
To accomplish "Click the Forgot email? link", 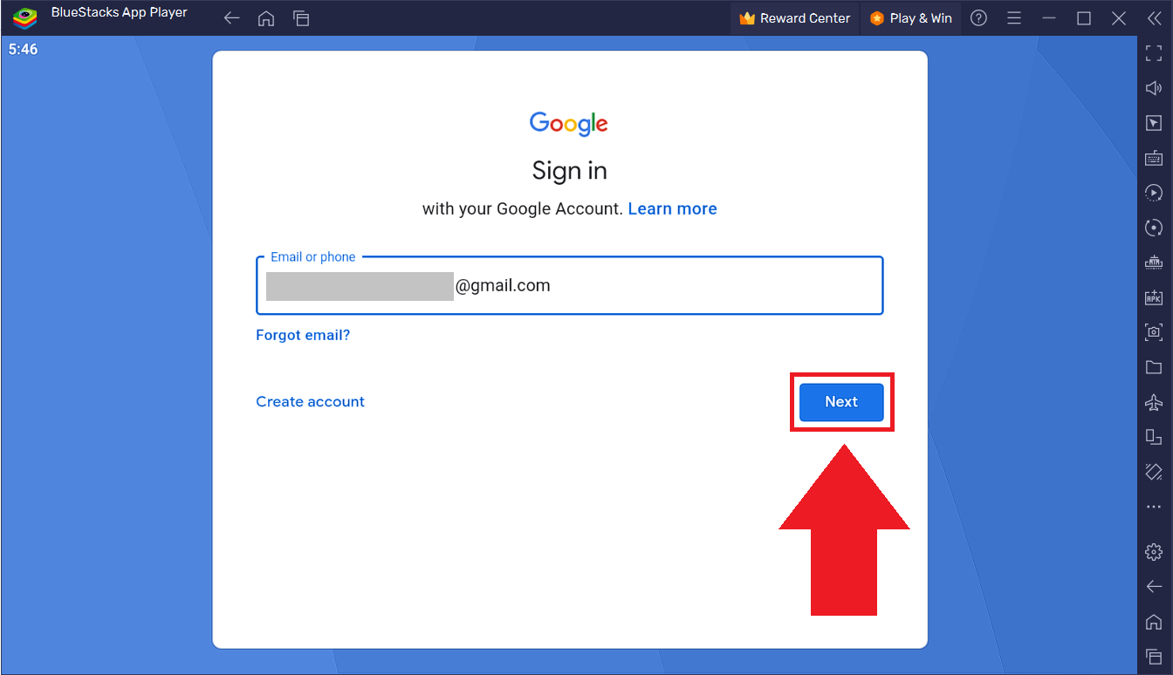I will (x=303, y=335).
